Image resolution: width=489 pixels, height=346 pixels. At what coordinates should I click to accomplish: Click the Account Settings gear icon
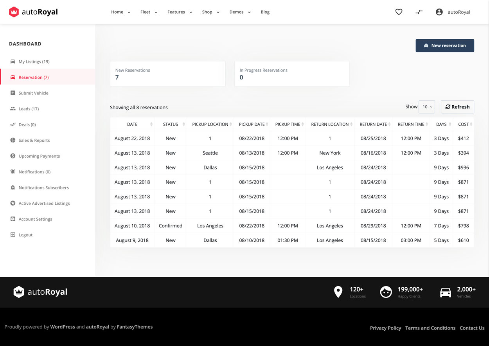[x=13, y=219]
